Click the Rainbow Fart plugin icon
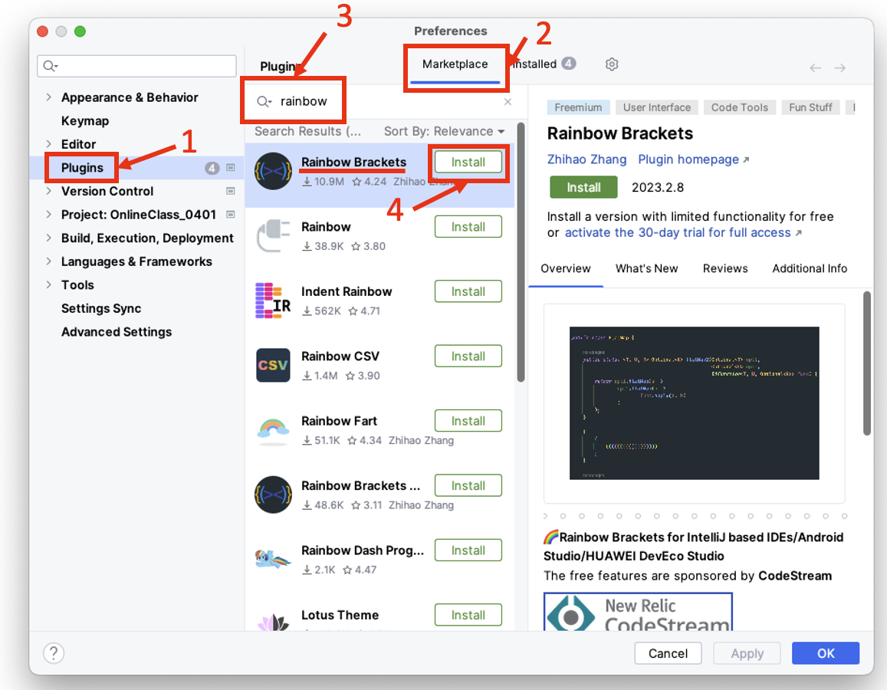 point(273,430)
